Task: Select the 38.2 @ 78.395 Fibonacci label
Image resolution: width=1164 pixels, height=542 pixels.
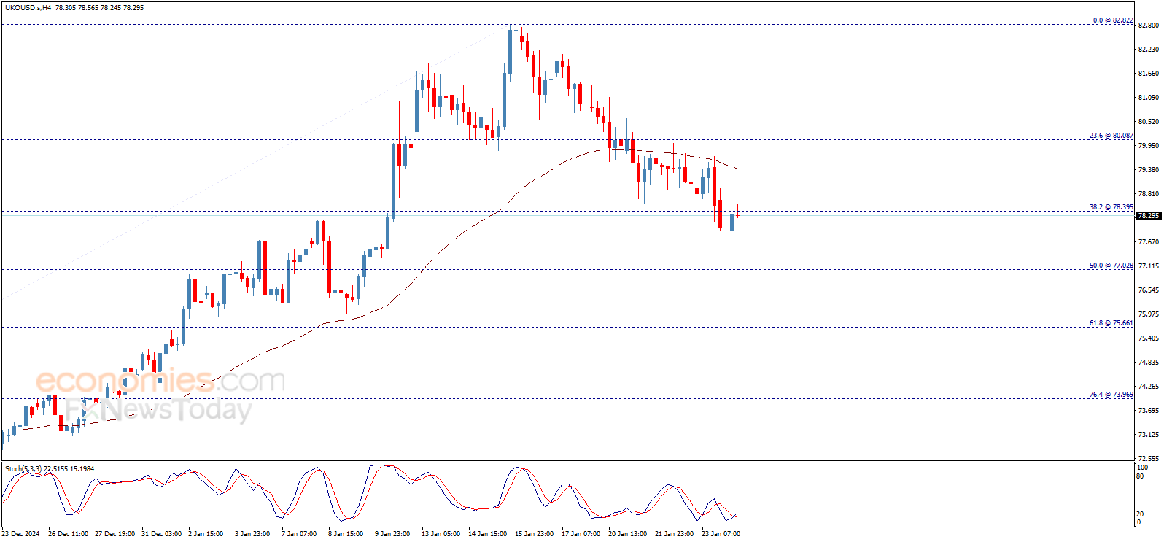Action: (1111, 207)
